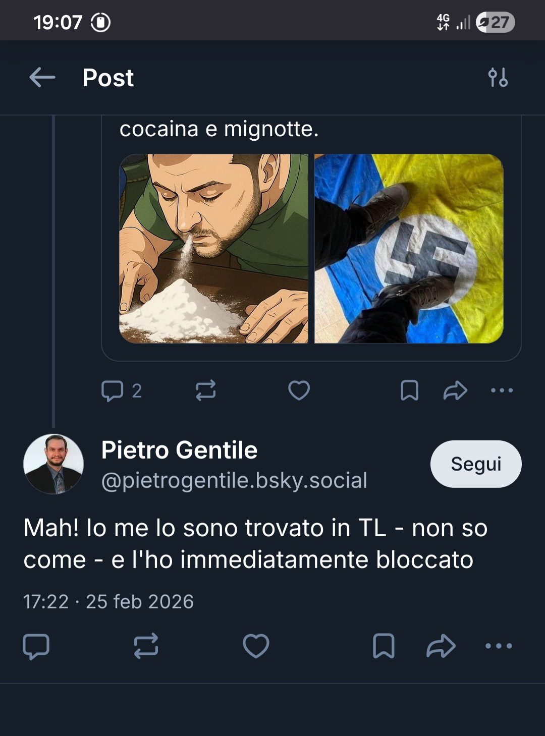The image size is (545, 736).
Task: Open the repost menu on the parent post
Action: coord(206,390)
